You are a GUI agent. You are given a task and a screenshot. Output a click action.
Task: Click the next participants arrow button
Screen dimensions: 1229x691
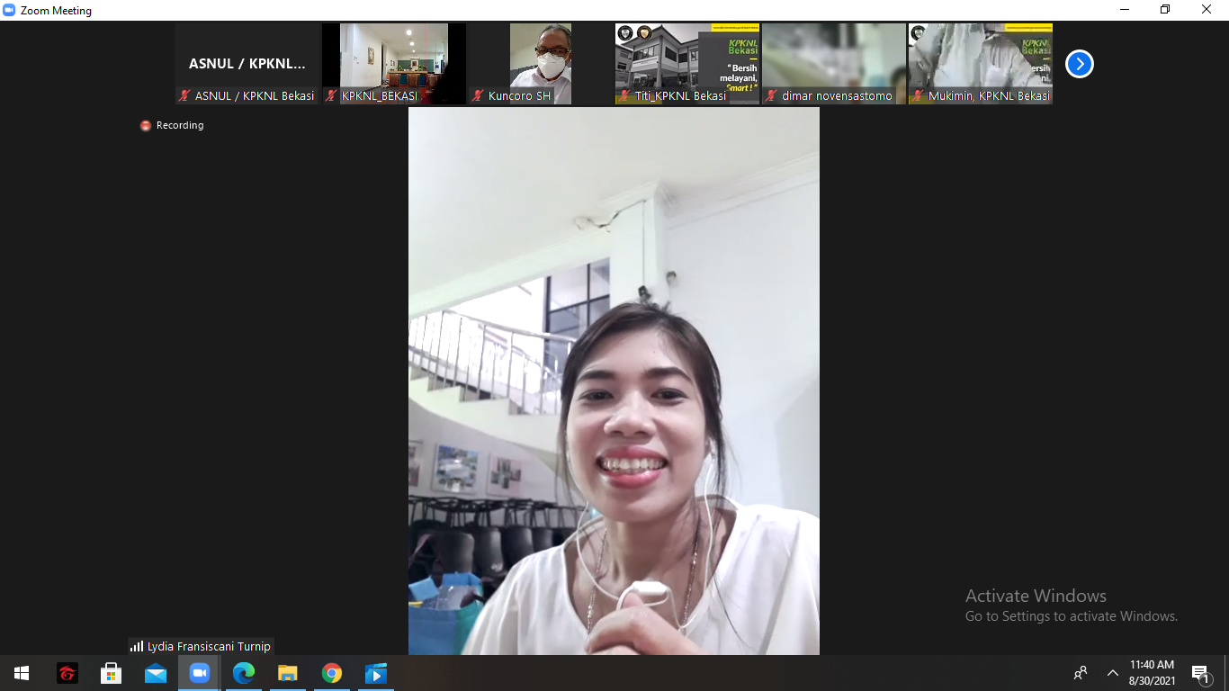1079,64
